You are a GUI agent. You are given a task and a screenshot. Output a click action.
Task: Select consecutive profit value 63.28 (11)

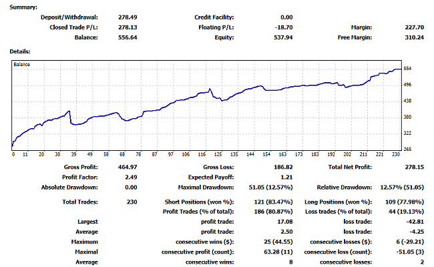[x=278, y=252]
